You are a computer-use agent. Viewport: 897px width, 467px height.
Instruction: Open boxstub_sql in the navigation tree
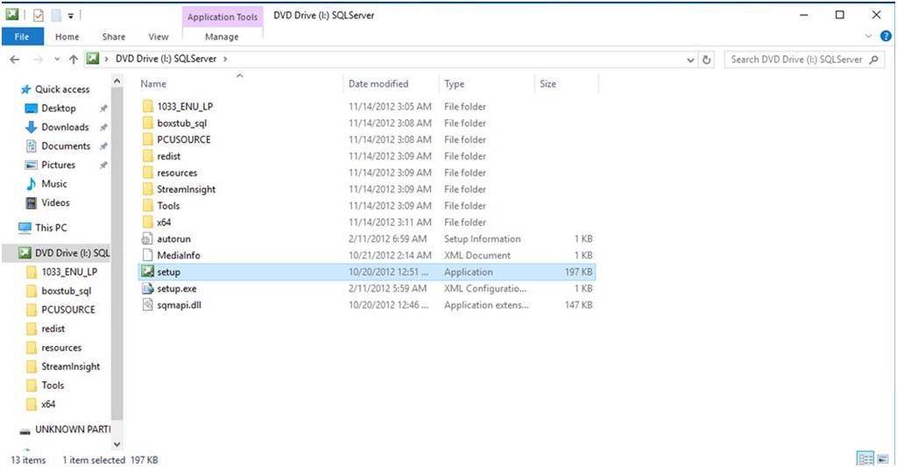[x=66, y=291]
